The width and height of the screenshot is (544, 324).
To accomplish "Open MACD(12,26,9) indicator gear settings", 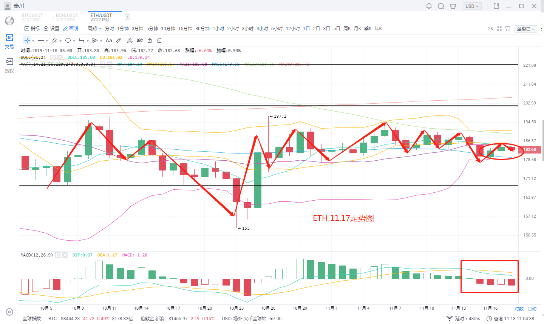I will coord(58,255).
